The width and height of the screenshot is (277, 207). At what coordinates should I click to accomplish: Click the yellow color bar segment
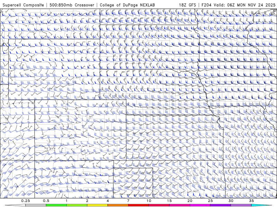97,205
